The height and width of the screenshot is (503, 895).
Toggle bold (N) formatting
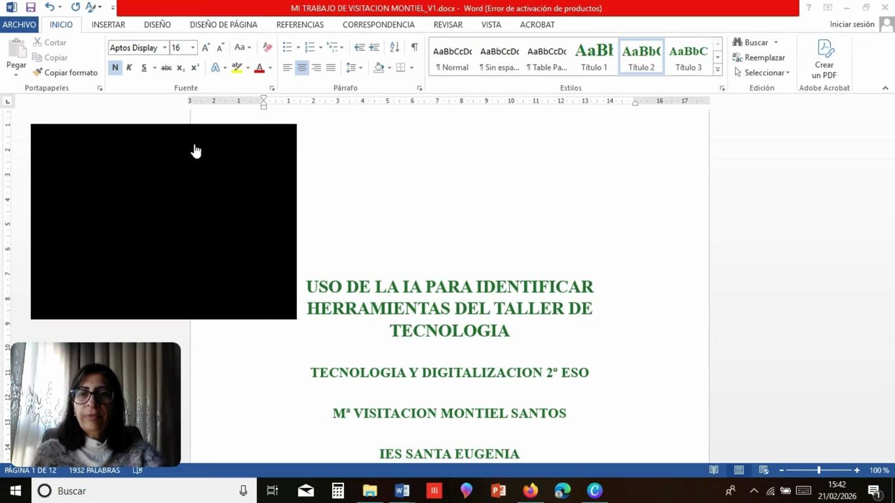click(x=115, y=67)
